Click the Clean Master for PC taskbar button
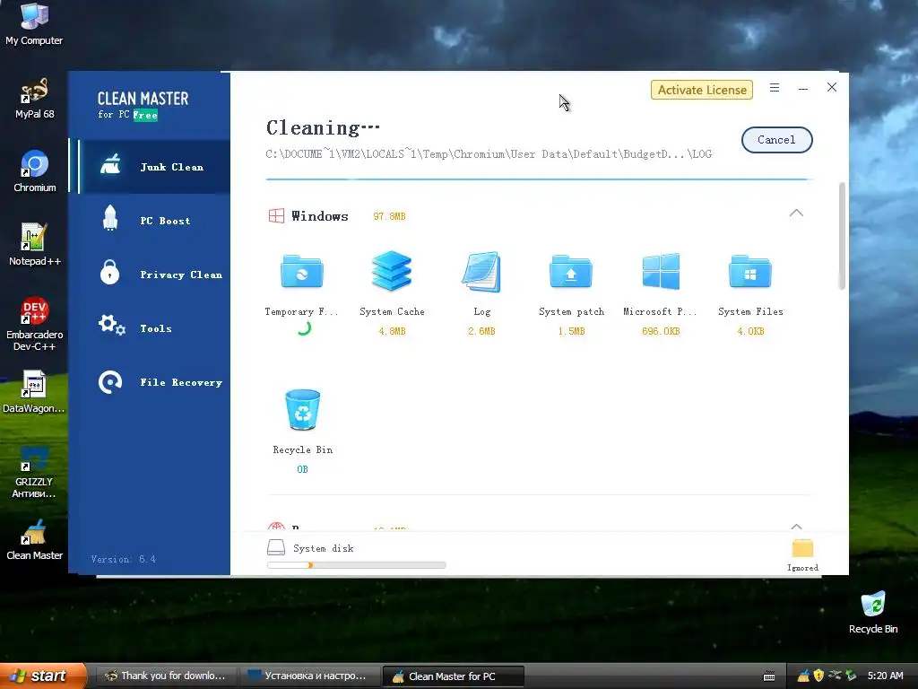 click(453, 676)
